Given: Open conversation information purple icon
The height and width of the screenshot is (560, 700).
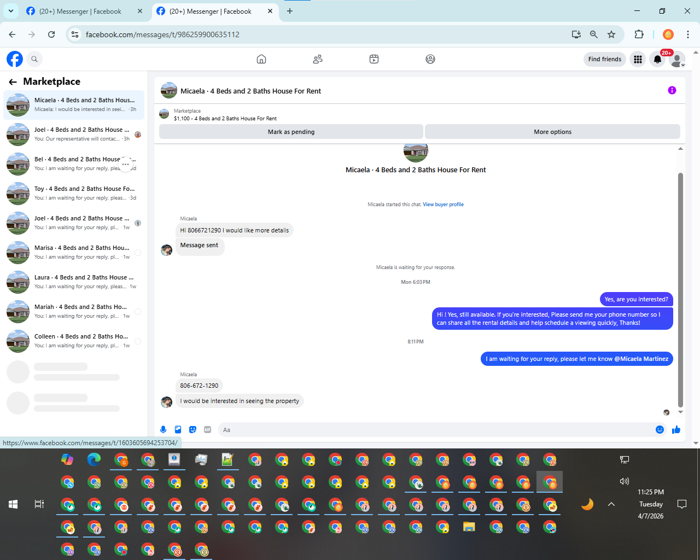Looking at the screenshot, I should click(x=672, y=90).
